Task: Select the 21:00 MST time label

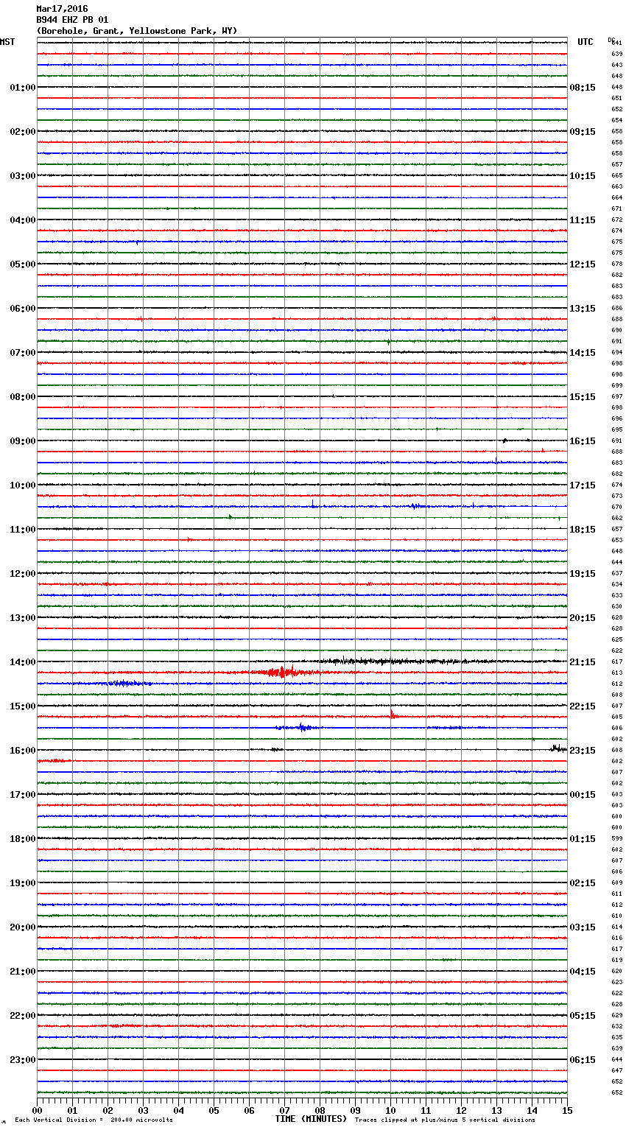Action: click(23, 972)
